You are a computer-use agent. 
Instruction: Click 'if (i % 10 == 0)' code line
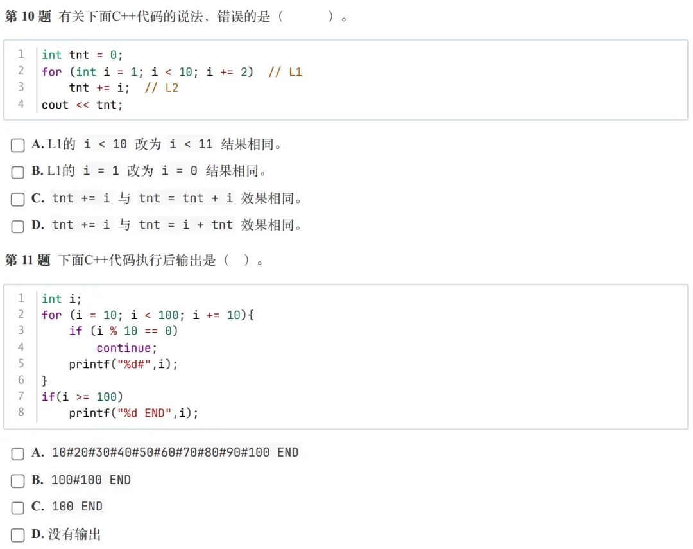123,331
